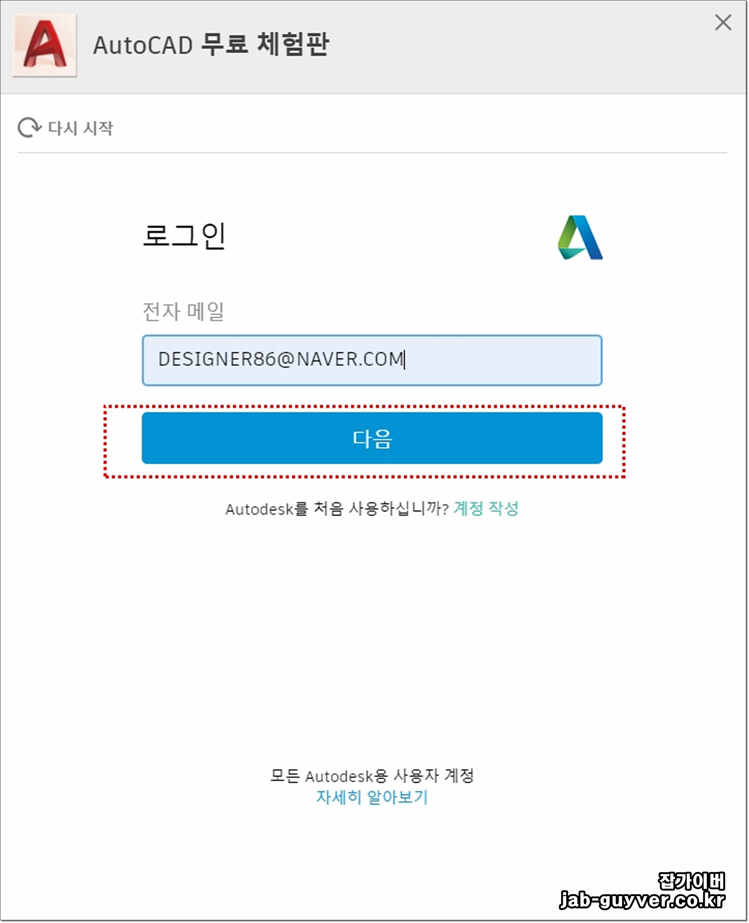Click the 로그인 heading text
749x923 pixels.
coord(184,236)
